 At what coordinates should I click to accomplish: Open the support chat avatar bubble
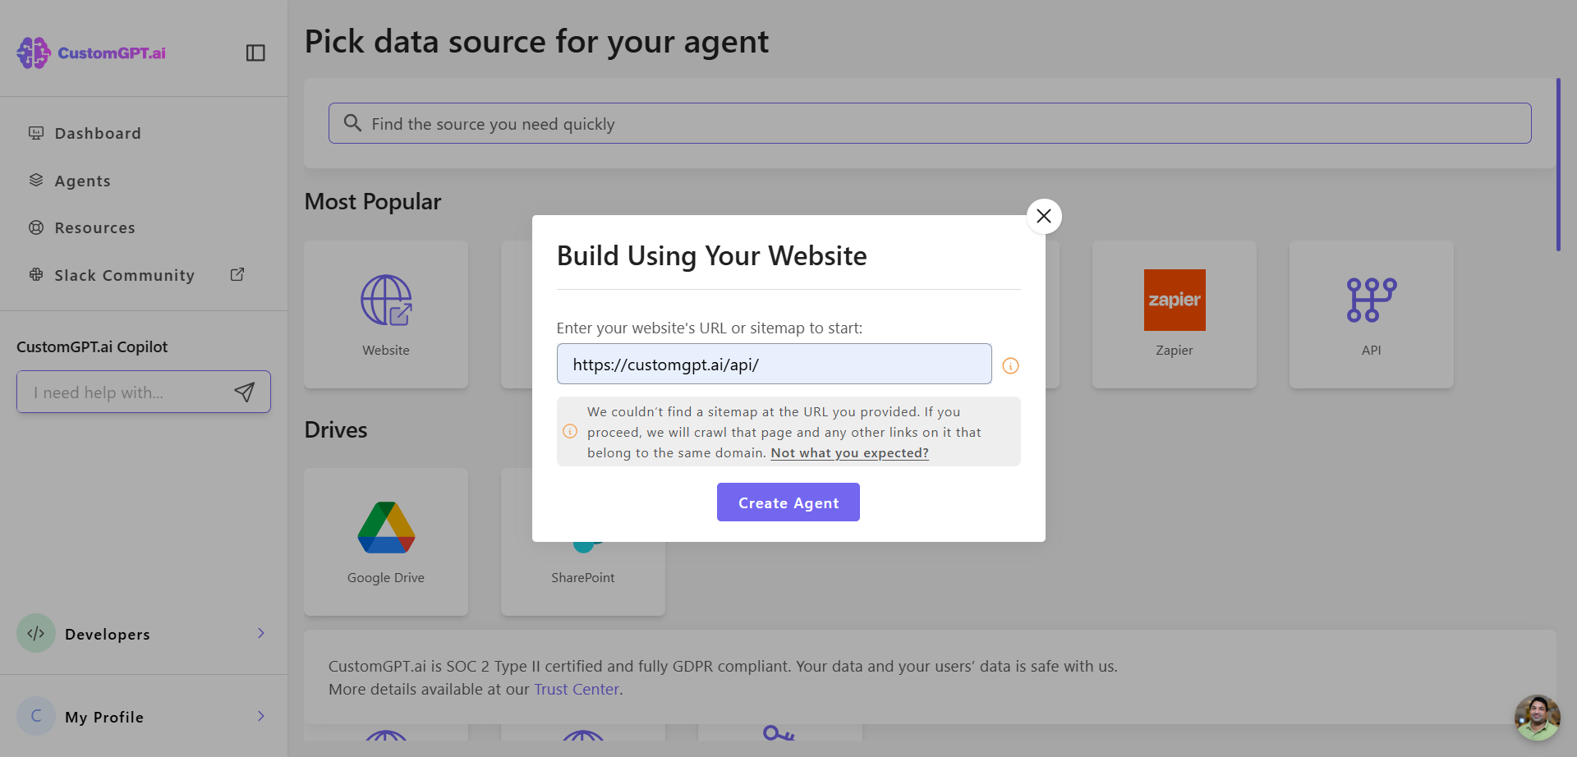point(1538,718)
